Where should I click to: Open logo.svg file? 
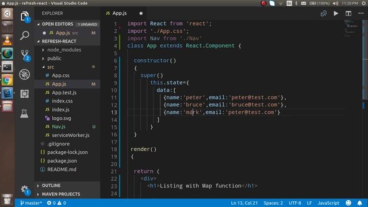tap(62, 118)
